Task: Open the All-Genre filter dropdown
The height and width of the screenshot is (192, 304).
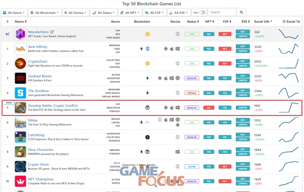Action: tap(14, 12)
